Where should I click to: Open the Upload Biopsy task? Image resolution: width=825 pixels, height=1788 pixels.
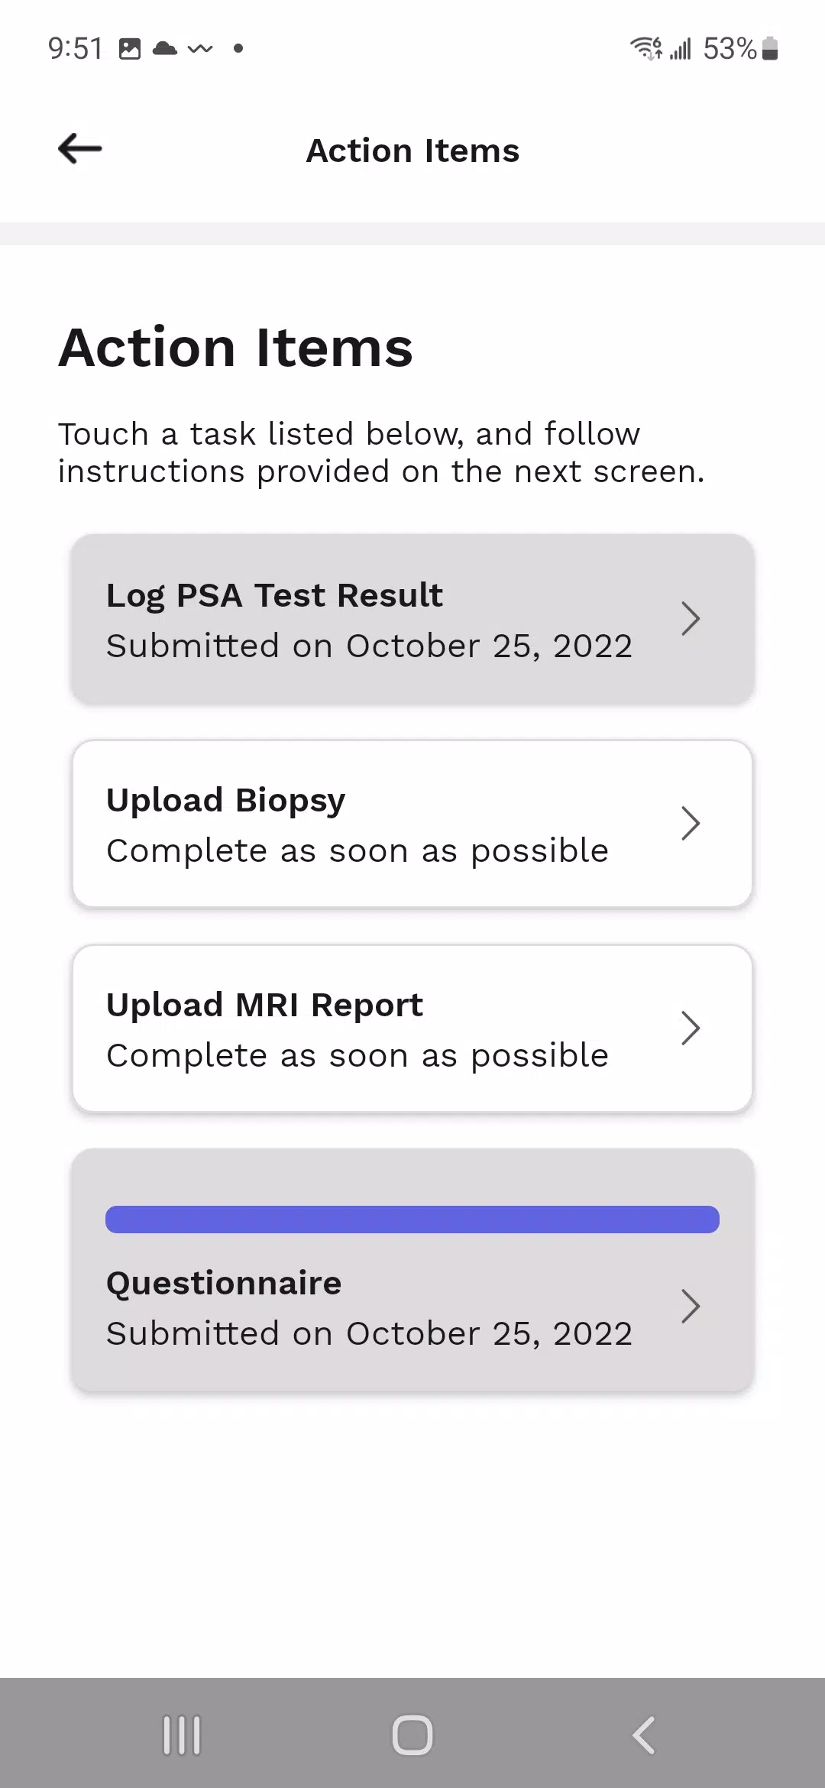tap(225, 800)
